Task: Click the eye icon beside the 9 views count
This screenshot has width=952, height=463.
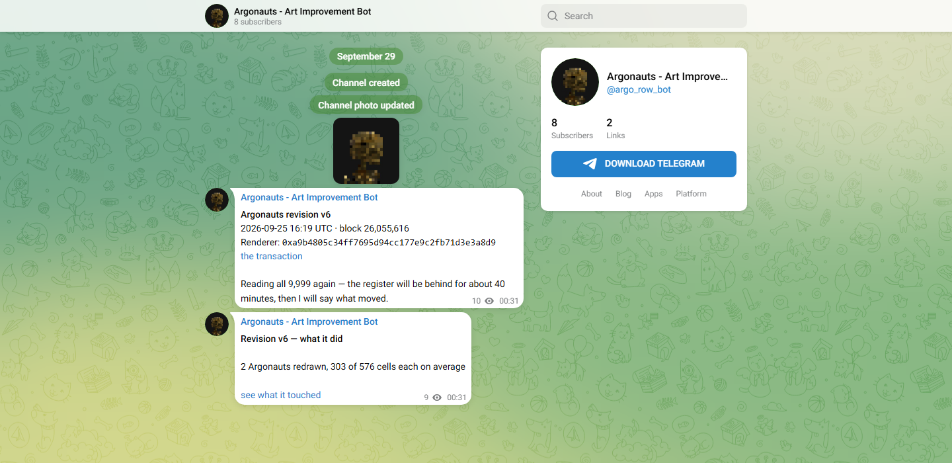Action: point(437,398)
